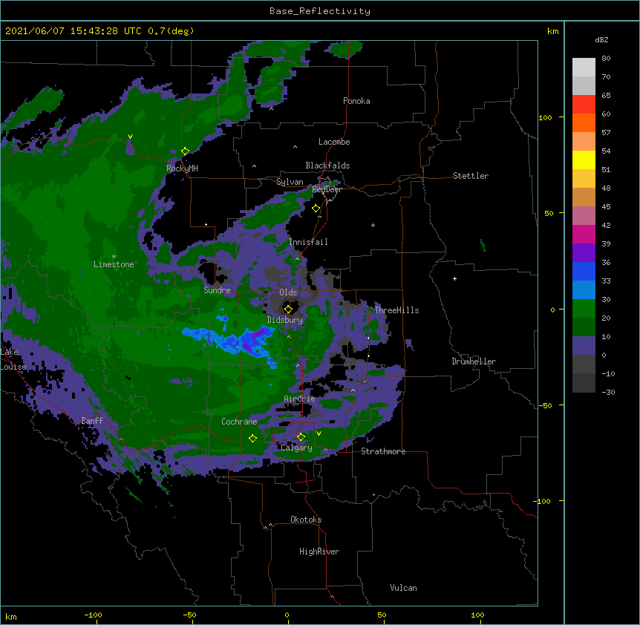Image resolution: width=640 pixels, height=625 pixels.
Task: Click the caret marker west of Lacombe label
Action: pyautogui.click(x=295, y=147)
